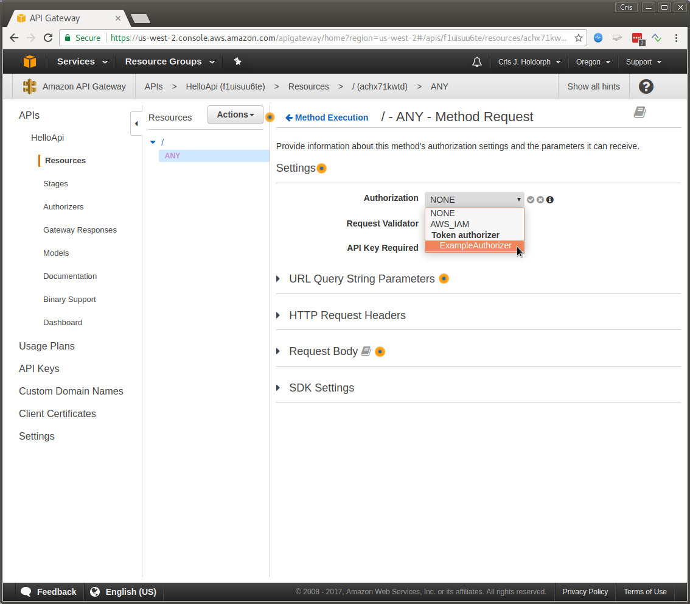Screen dimensions: 690x604
Task: Open Stages in the sidebar
Action: (55, 184)
